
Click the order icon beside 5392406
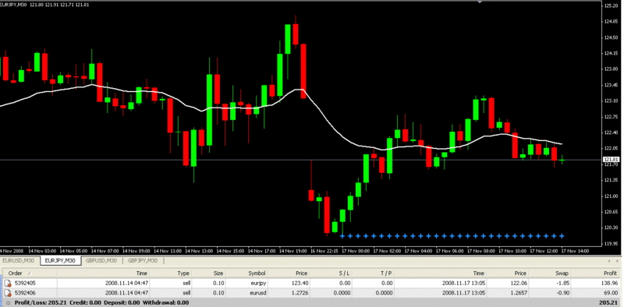click(8, 293)
